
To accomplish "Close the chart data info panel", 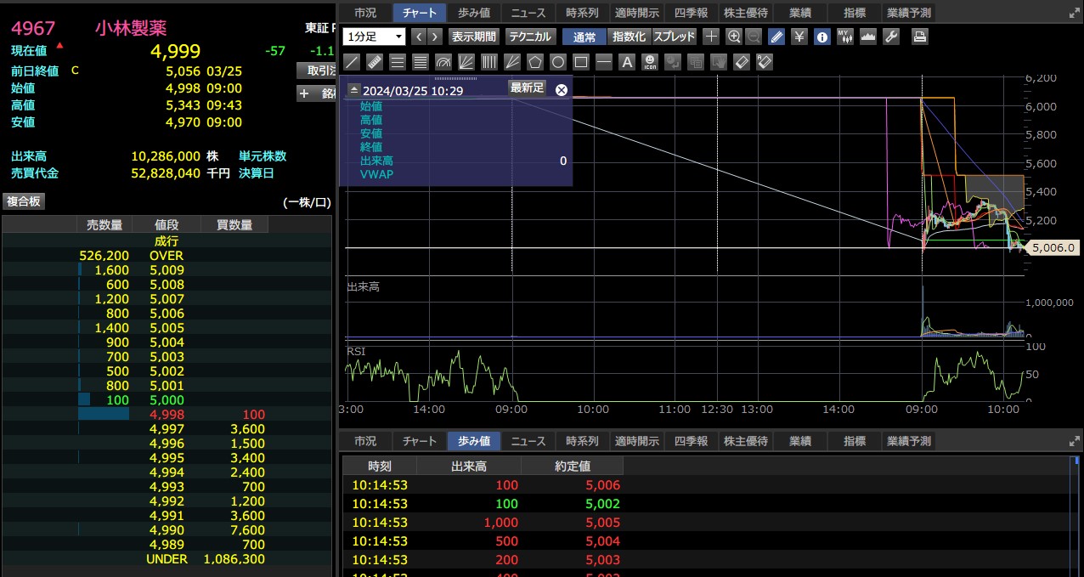I will tap(561, 89).
